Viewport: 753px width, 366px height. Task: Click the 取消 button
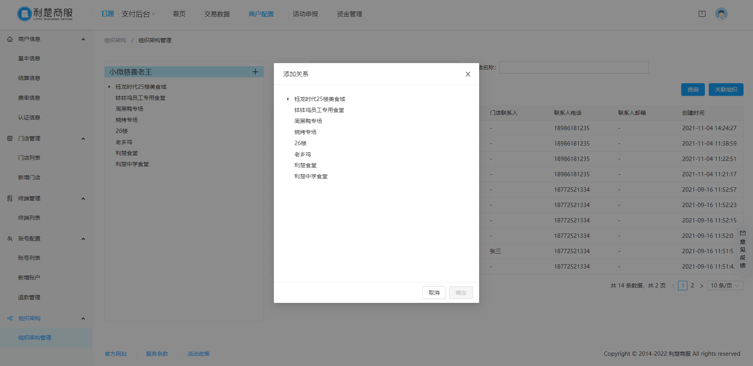(x=434, y=293)
